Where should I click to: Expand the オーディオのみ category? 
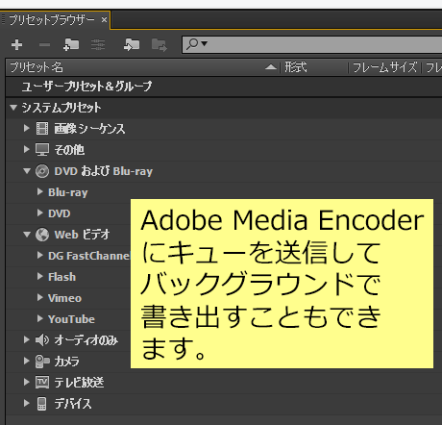[x=27, y=339]
